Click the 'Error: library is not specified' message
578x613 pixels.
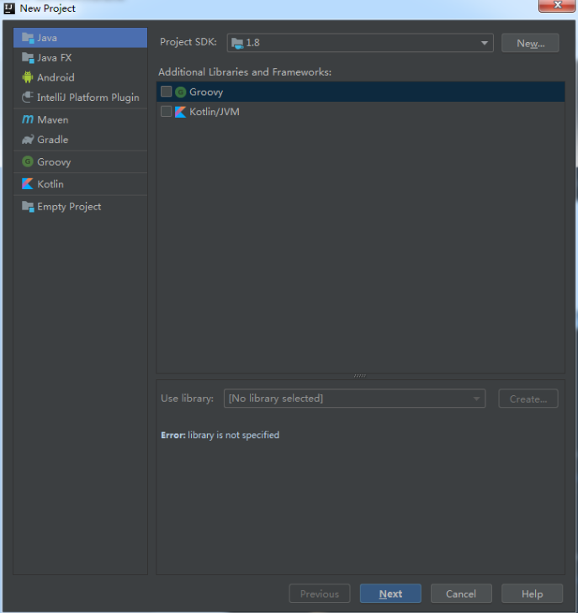[x=220, y=435]
